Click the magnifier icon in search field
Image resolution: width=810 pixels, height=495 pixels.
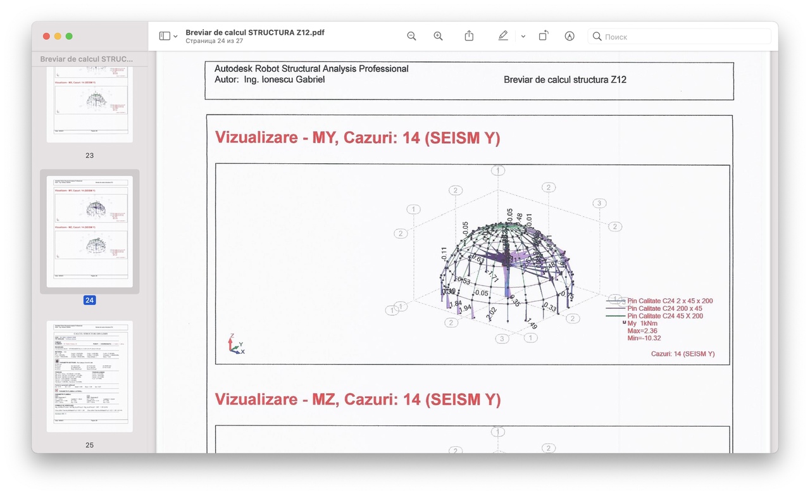click(597, 37)
